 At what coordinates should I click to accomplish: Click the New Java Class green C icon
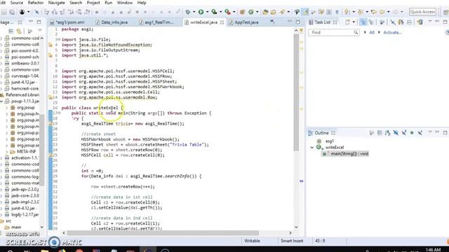point(251,12)
